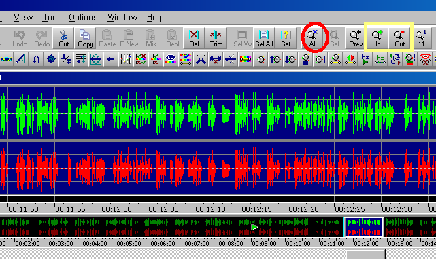Viewport: 436px width, 259px height.
Task: Open the View menu
Action: (23, 18)
